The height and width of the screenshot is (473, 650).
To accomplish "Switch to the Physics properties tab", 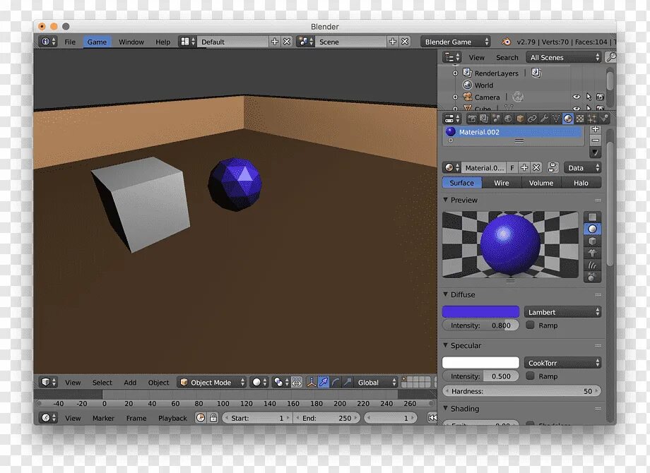I will point(604,119).
